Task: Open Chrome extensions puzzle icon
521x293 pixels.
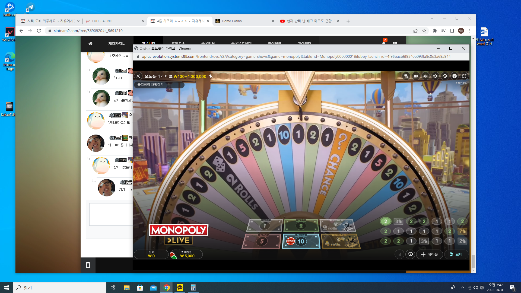Action: pyautogui.click(x=435, y=31)
